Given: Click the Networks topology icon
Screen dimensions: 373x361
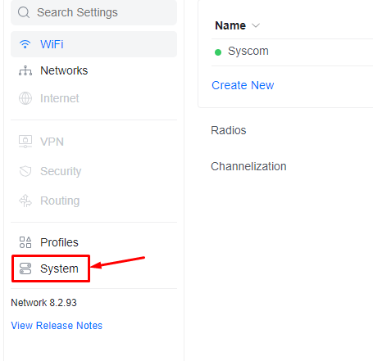Looking at the screenshot, I should pos(25,70).
